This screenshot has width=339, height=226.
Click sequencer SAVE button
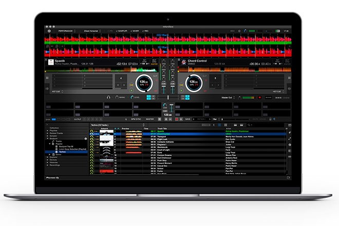[187, 119]
